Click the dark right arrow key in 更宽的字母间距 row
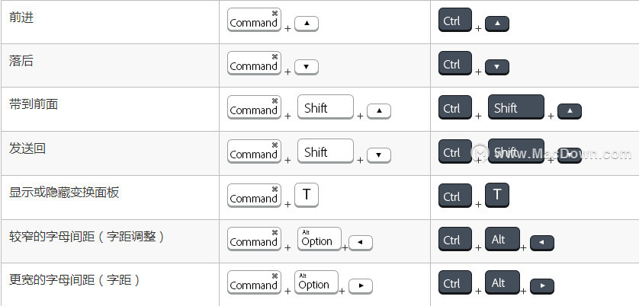 click(x=542, y=286)
